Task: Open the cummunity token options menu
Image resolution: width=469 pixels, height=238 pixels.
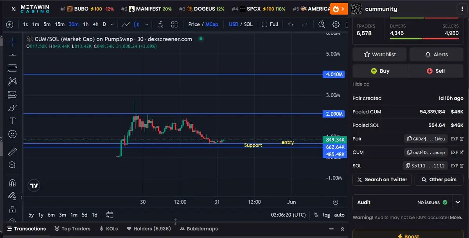Action: 462,9
